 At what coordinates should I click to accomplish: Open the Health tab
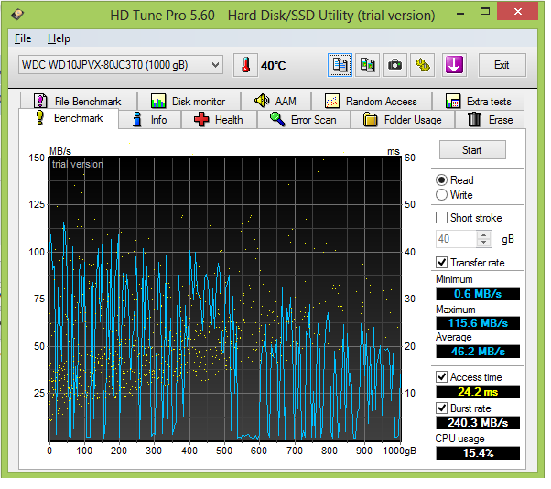coord(218,120)
